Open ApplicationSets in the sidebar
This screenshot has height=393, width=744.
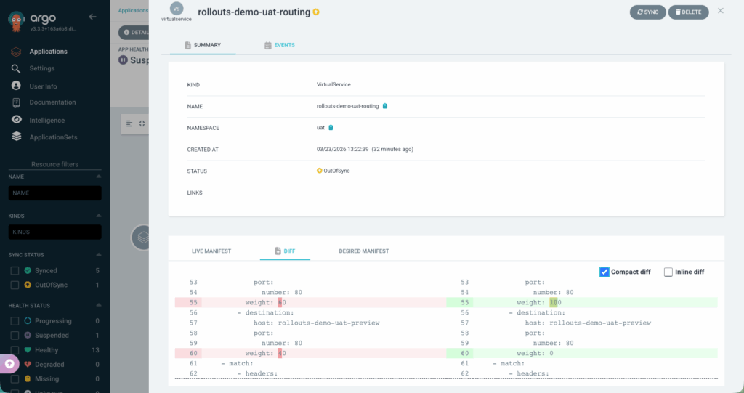53,137
